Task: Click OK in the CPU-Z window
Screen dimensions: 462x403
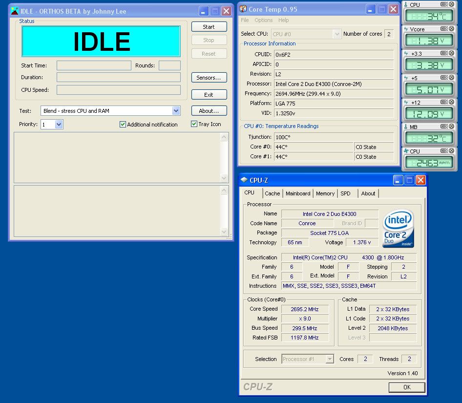Action: pos(407,387)
